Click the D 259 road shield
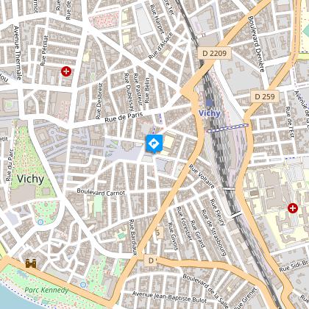Screen dimensions: 309x309 (x=265, y=96)
